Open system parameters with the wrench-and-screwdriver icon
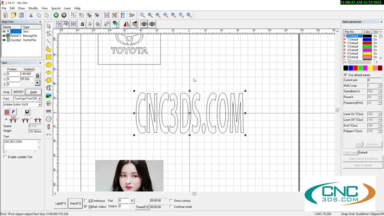The image size is (384, 216). point(115,15)
